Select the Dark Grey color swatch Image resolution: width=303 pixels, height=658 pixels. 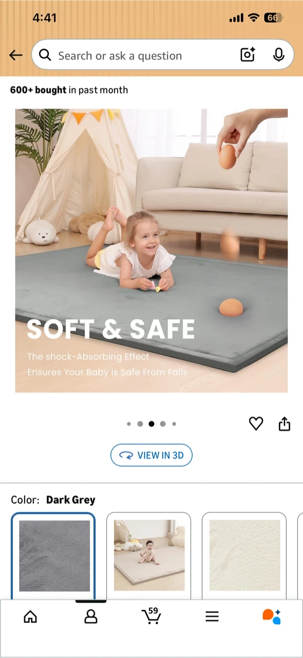pyautogui.click(x=53, y=555)
